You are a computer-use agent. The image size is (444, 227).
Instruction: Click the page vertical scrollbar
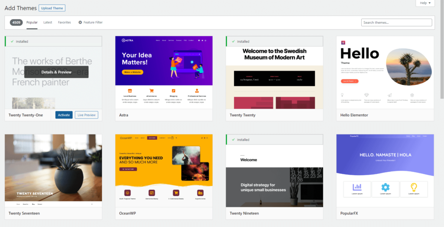(442, 49)
